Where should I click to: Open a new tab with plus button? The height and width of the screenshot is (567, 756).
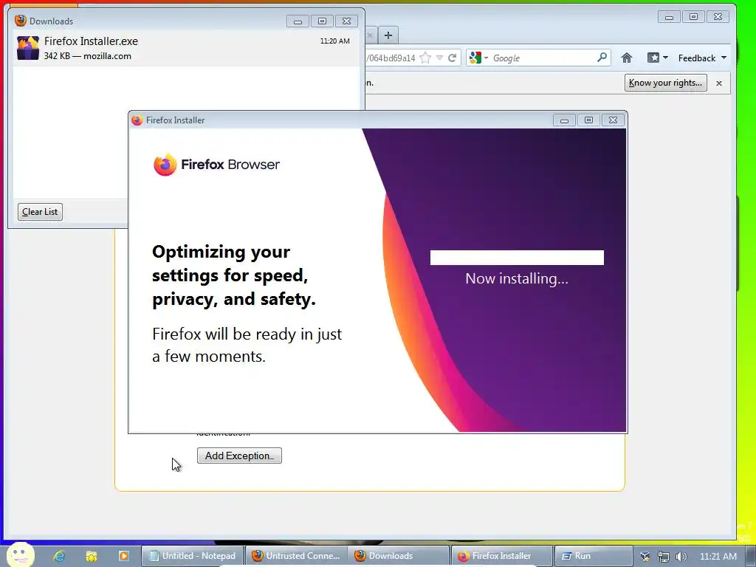388,35
